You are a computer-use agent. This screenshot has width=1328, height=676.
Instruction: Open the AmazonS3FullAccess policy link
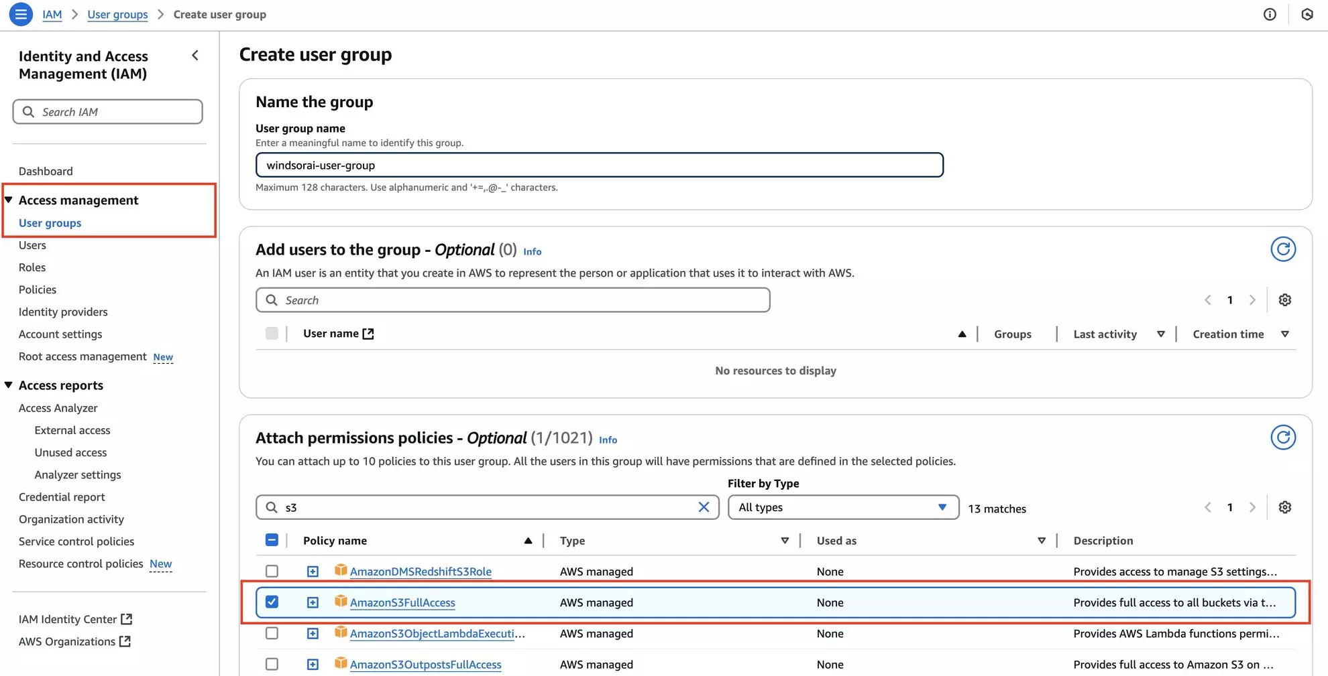(x=402, y=602)
